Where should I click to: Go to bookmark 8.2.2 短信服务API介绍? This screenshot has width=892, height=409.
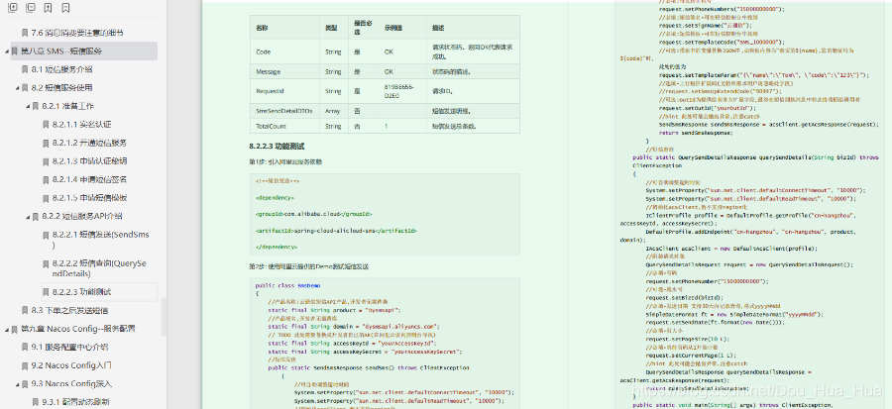[82, 216]
